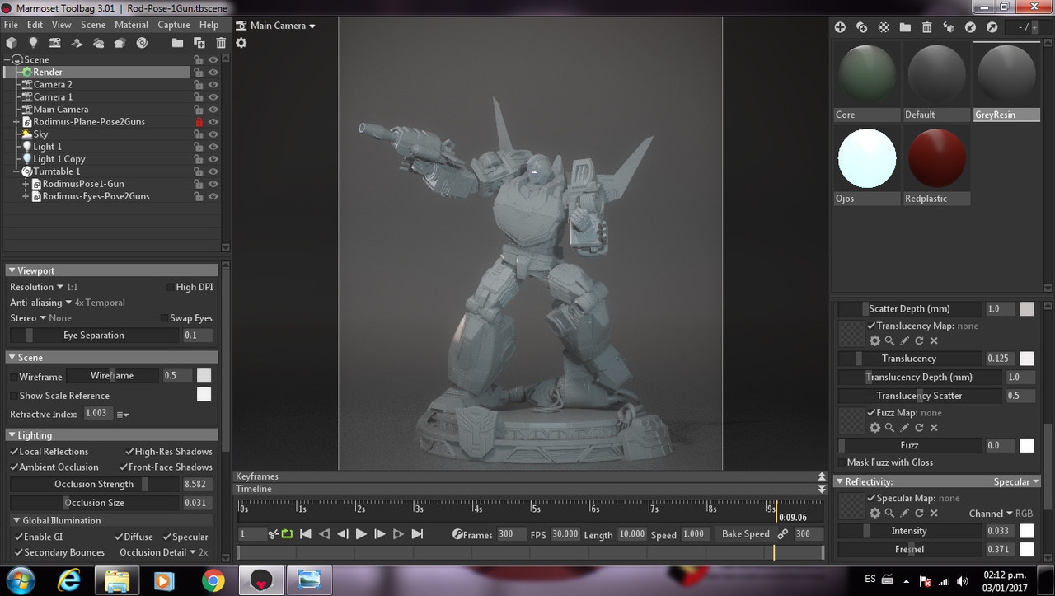
Task: Create new material plus icon
Action: [840, 27]
